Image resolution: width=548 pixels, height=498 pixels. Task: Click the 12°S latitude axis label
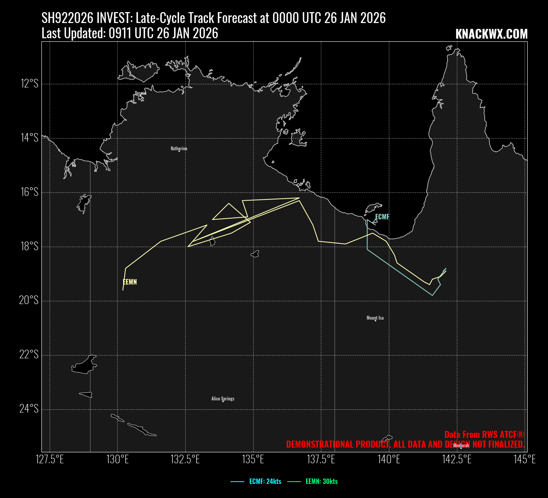(x=29, y=84)
